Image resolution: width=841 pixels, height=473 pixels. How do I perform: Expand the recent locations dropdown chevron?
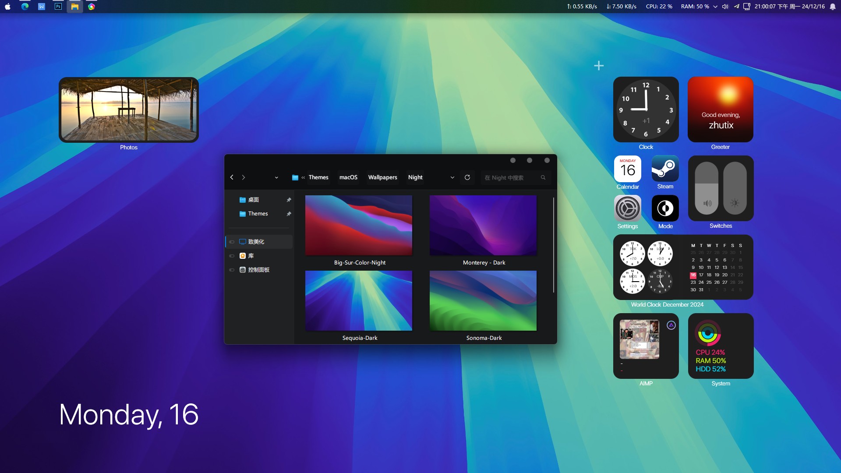(276, 177)
